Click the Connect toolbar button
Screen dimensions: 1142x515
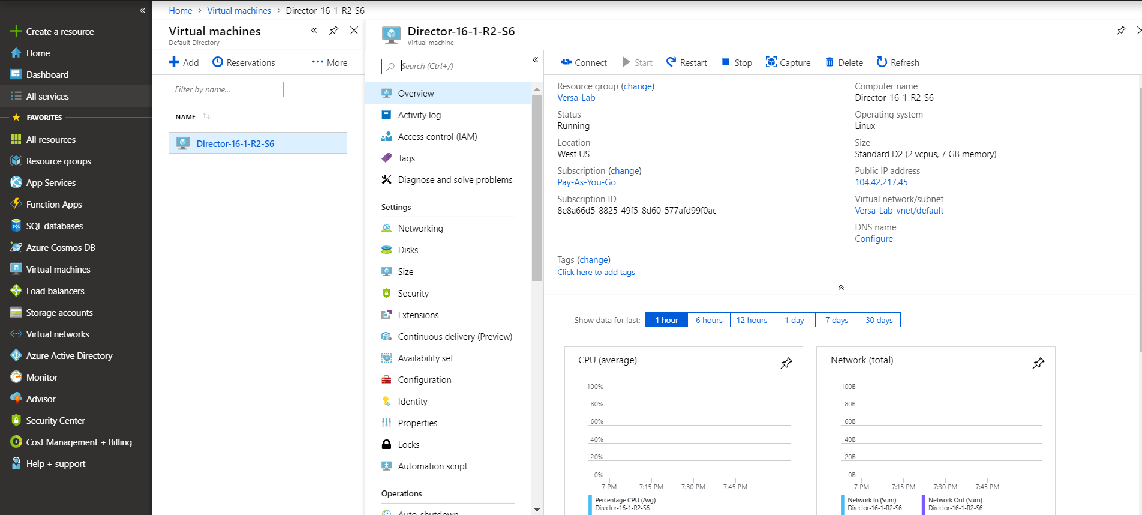pos(584,62)
